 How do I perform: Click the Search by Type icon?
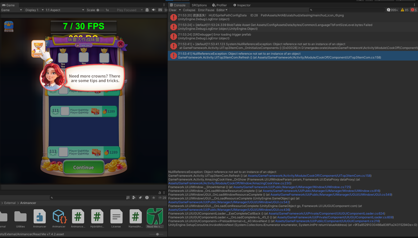click(134, 198)
